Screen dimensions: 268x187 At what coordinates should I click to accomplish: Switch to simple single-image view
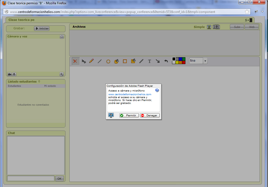[209, 27]
